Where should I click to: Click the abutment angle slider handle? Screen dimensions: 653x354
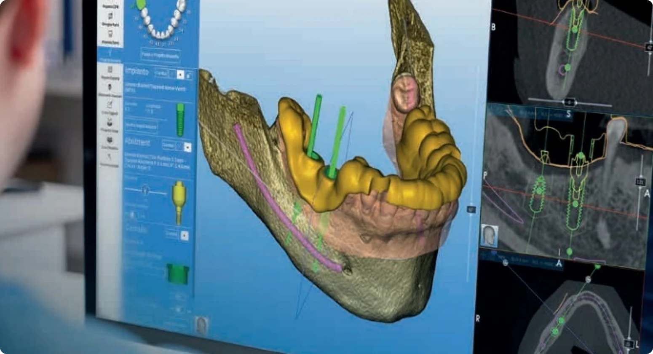tap(145, 190)
